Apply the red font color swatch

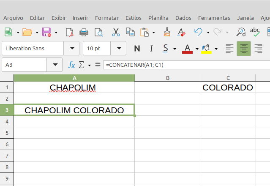187,49
